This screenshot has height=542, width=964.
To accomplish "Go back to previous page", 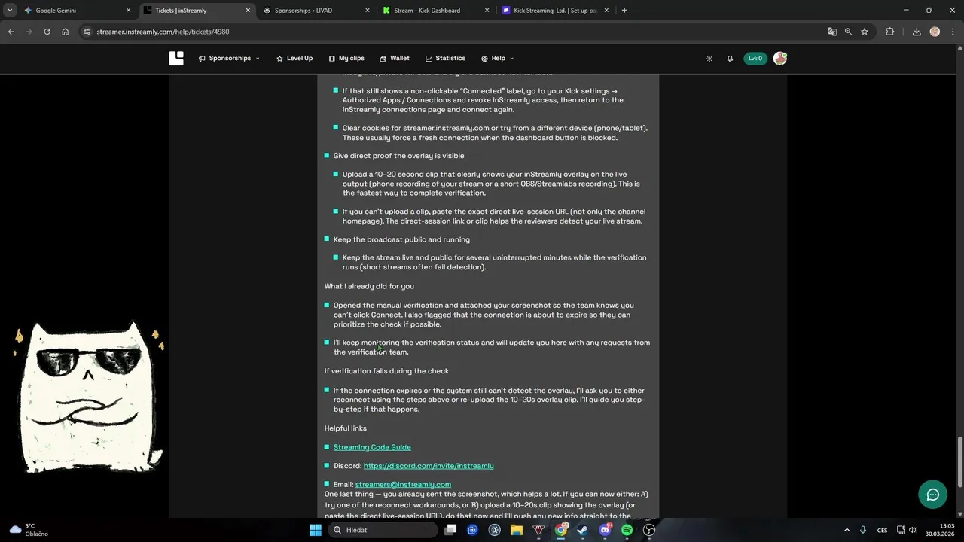I will point(11,32).
